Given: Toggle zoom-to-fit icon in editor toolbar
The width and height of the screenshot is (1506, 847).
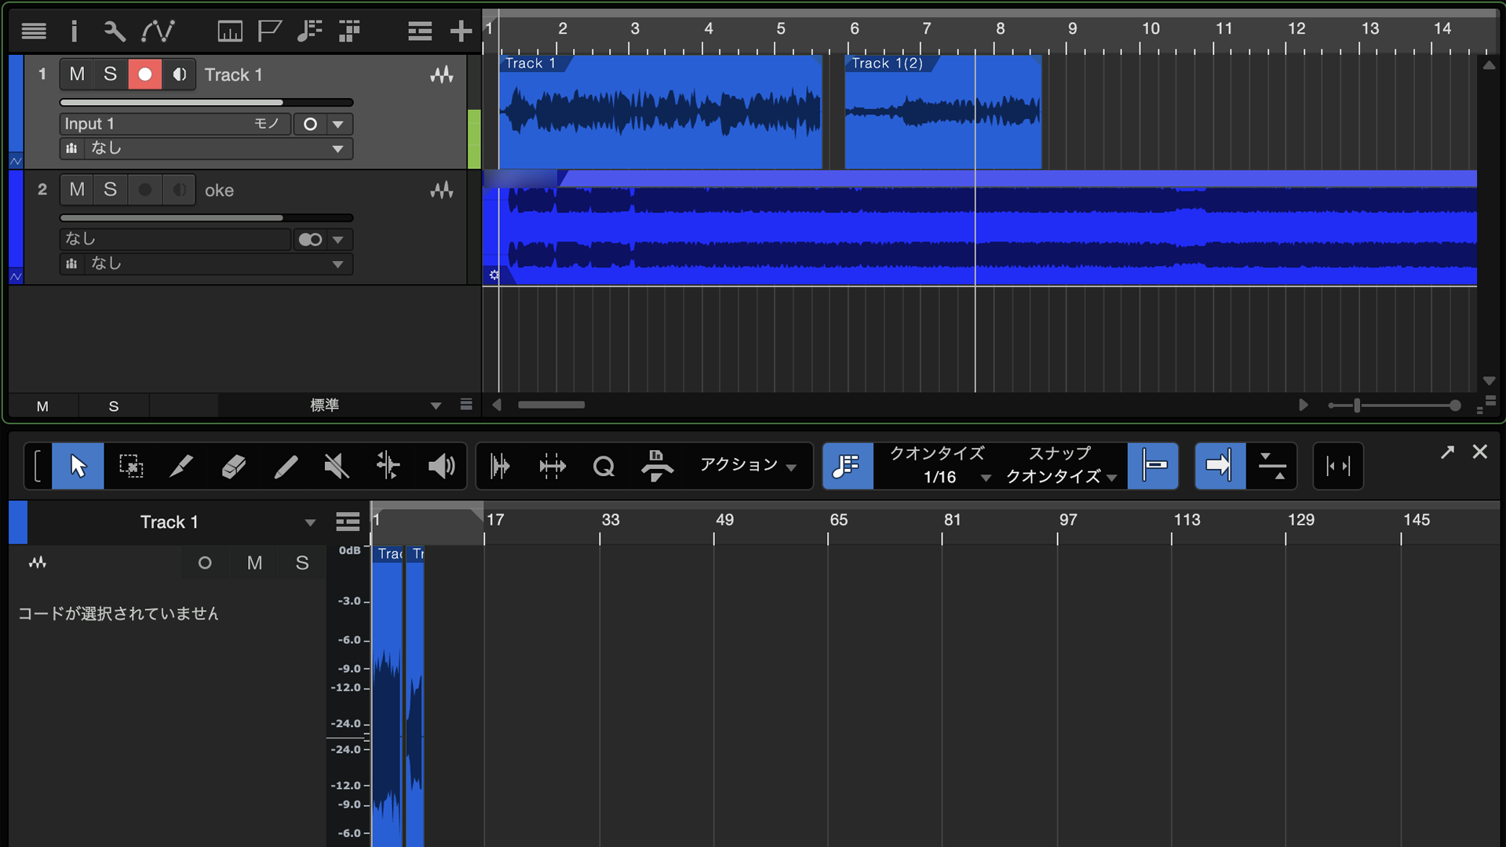Looking at the screenshot, I should pyautogui.click(x=1338, y=466).
